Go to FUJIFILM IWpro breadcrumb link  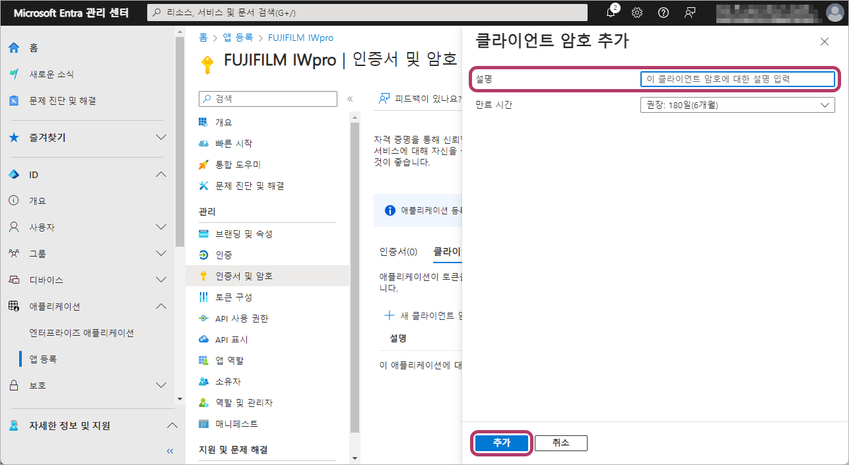click(x=300, y=38)
